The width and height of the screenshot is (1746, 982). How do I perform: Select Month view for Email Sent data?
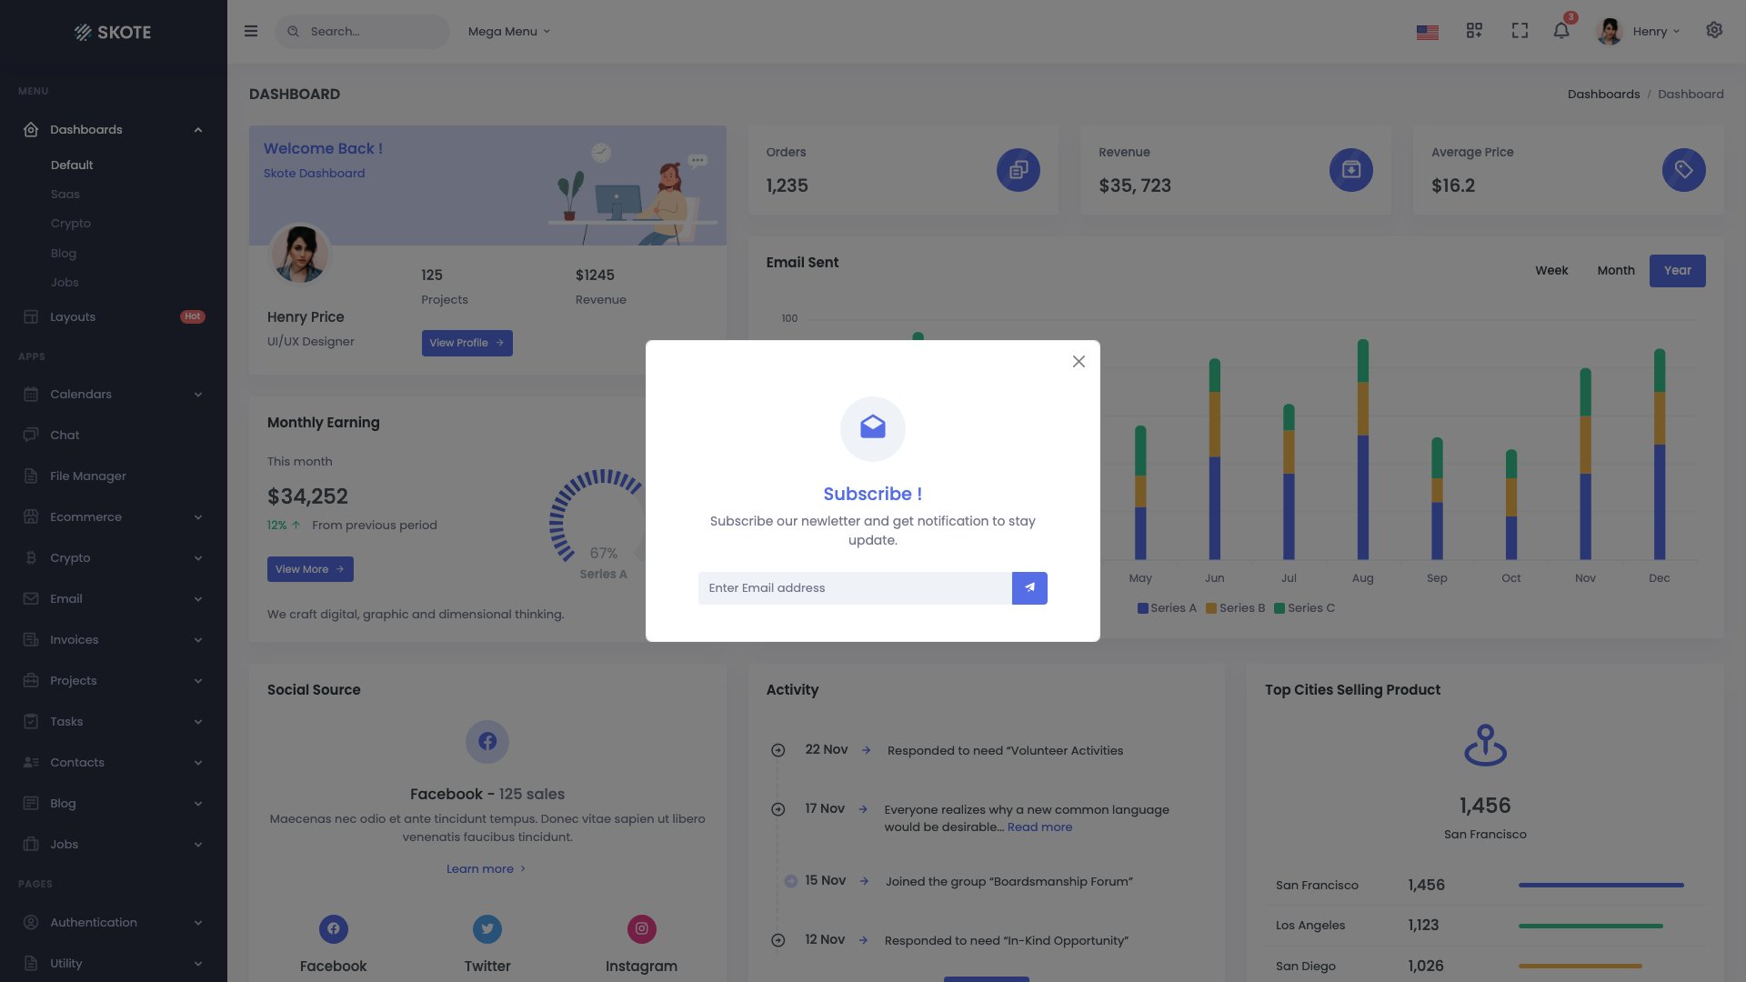(x=1615, y=270)
